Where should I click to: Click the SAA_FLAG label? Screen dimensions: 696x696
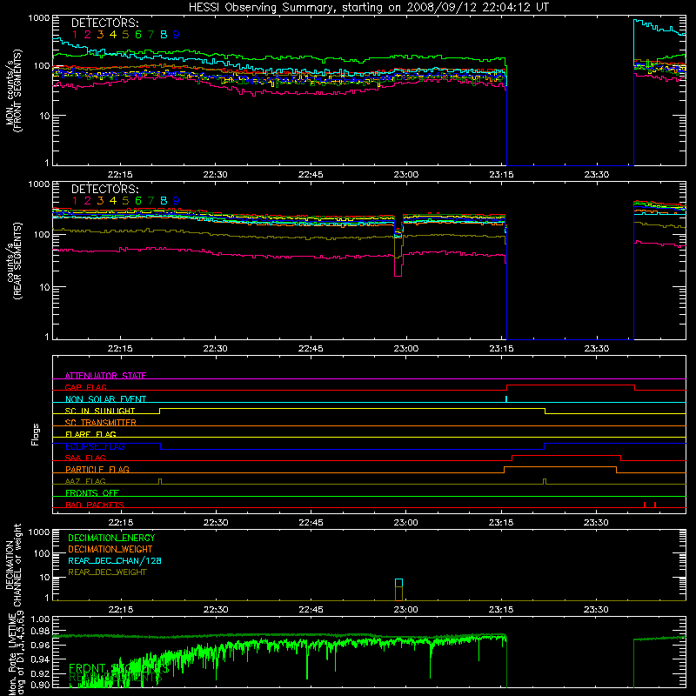click(x=85, y=458)
